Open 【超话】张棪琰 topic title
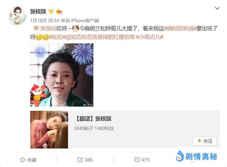 [93, 119]
